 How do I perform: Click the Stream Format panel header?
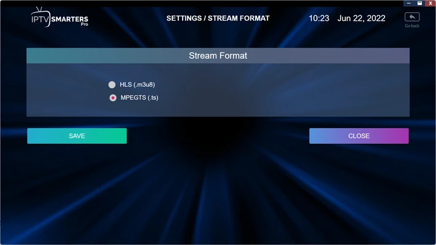click(218, 56)
